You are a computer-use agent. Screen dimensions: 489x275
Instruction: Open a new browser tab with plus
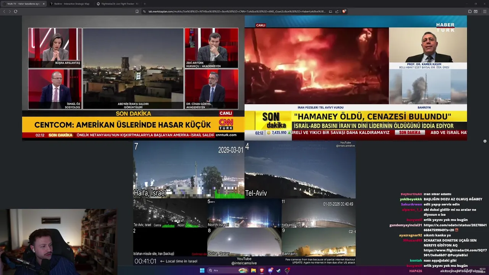coord(144,4)
